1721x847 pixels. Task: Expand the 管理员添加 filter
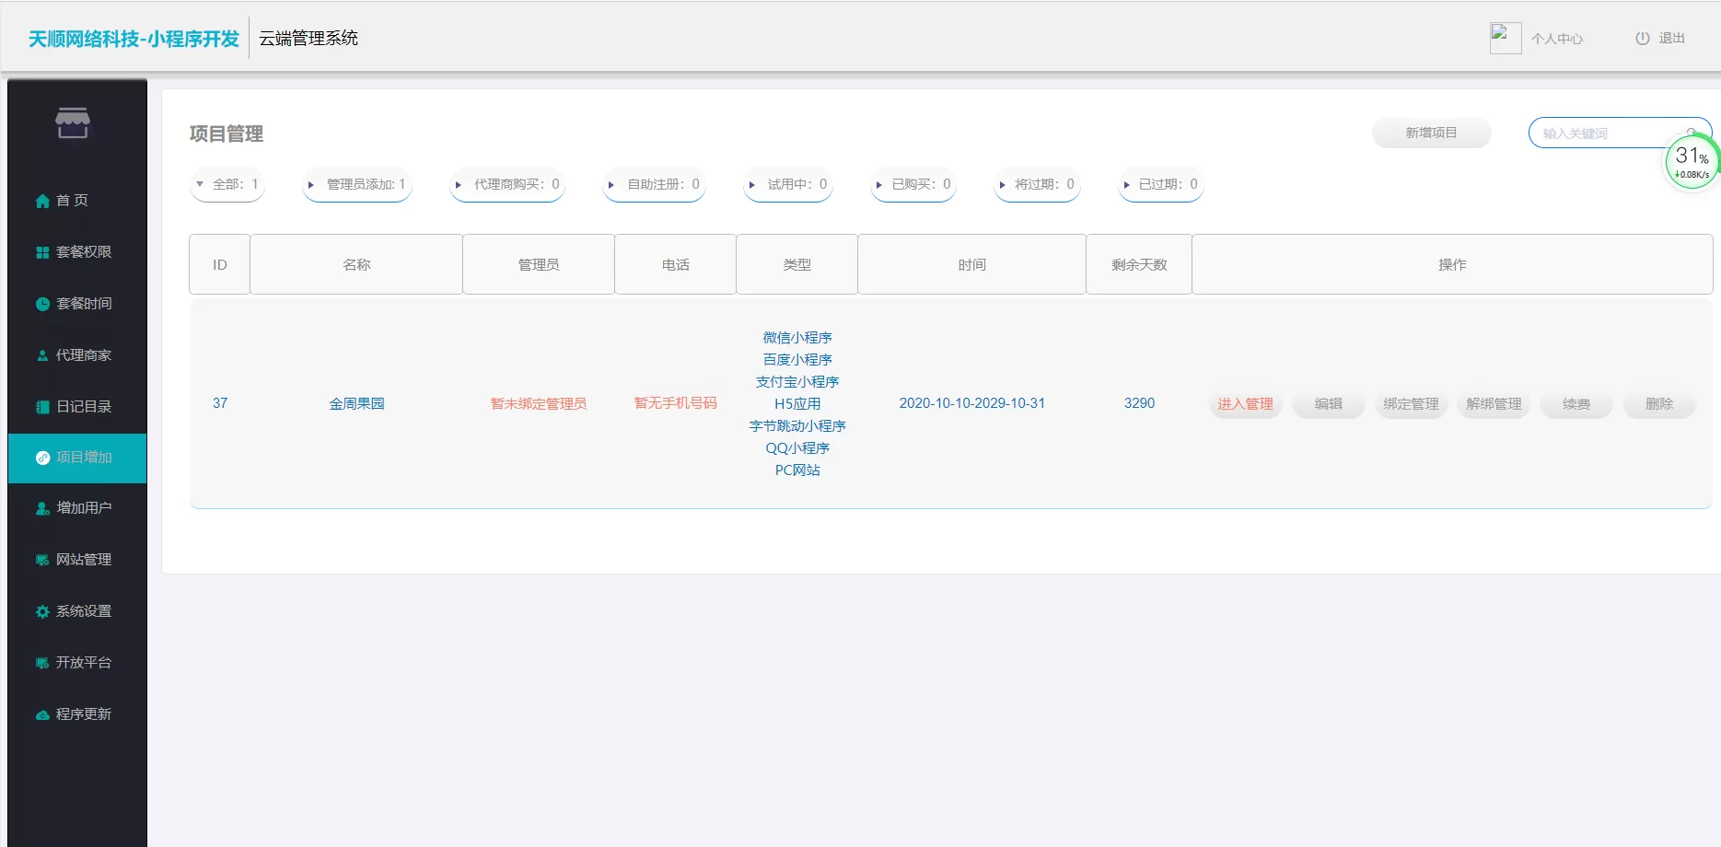pyautogui.click(x=311, y=185)
